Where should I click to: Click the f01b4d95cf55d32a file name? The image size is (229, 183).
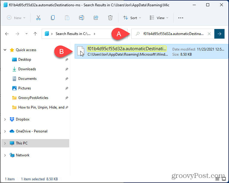click(x=126, y=48)
